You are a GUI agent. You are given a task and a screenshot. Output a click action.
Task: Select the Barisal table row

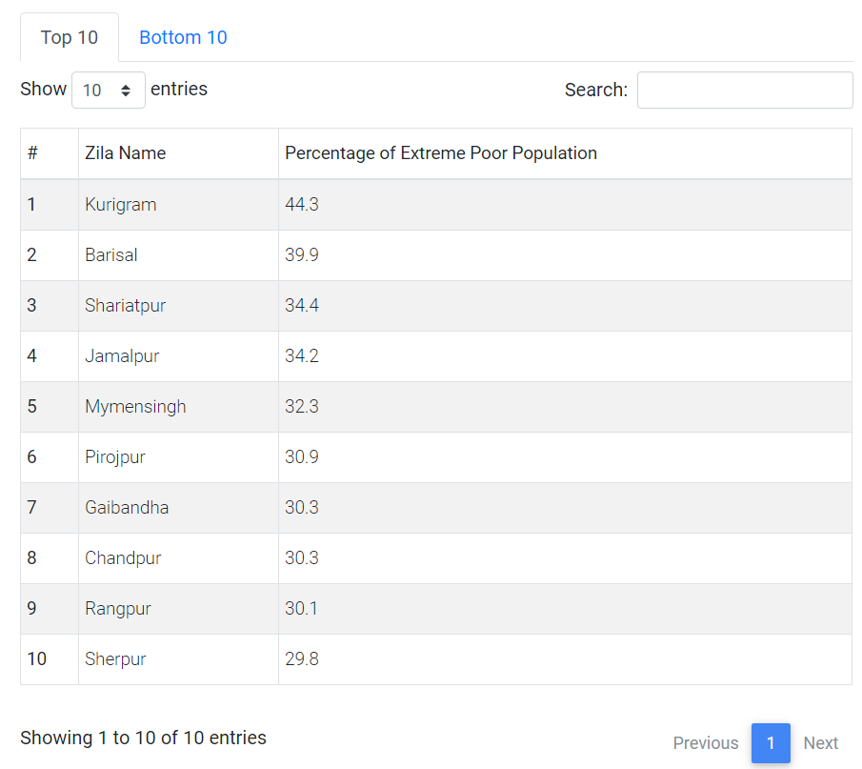436,255
